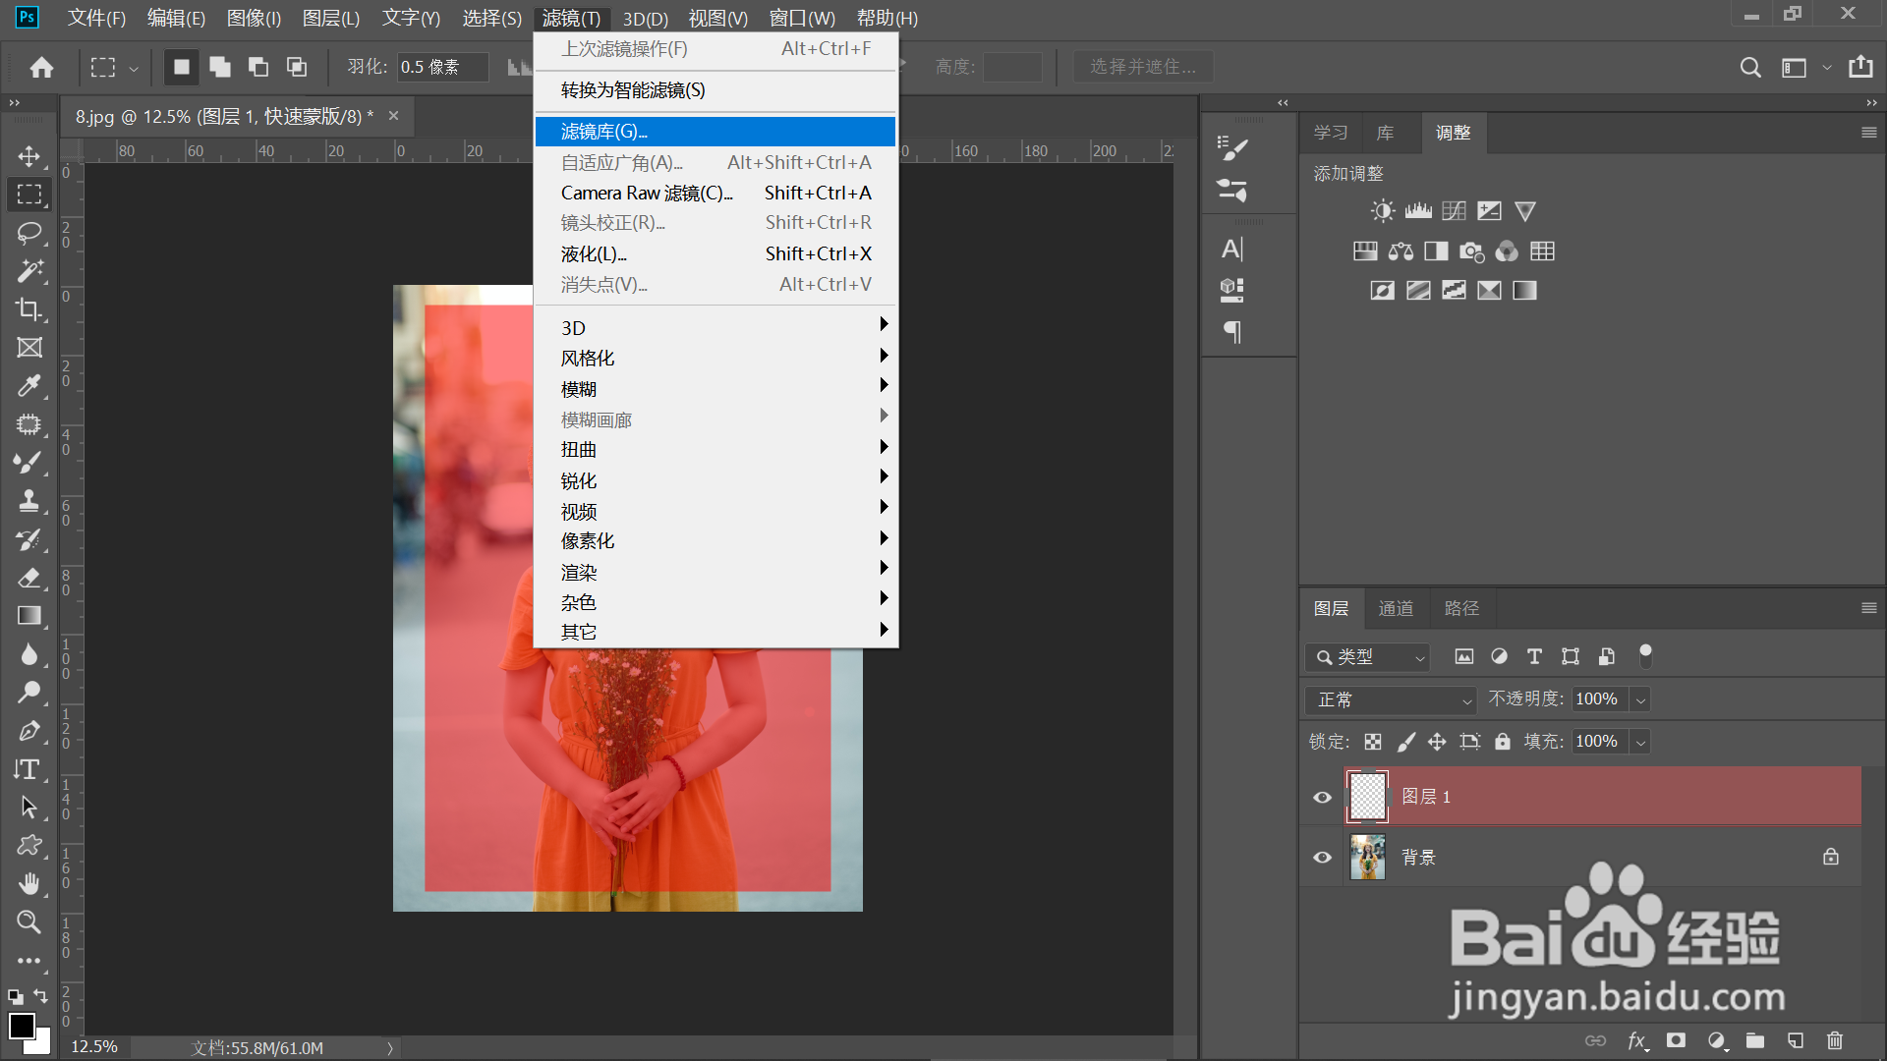Open the 正常 blend mode dropdown
This screenshot has height=1061, width=1887.
1392,699
